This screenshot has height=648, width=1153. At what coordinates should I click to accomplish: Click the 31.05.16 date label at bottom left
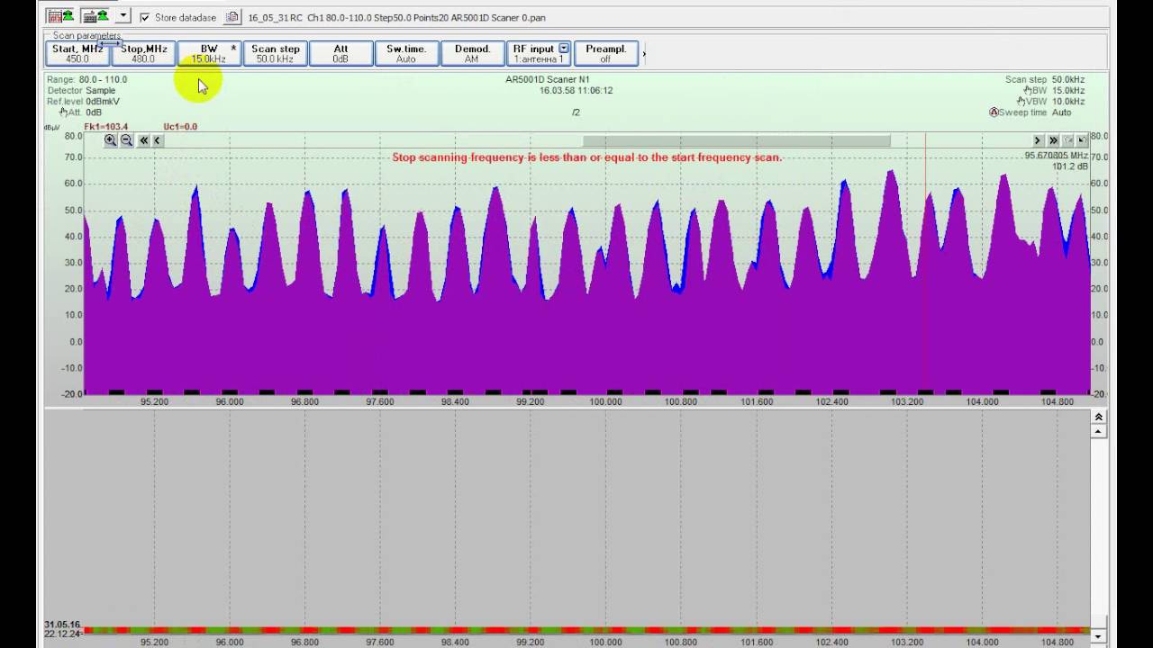click(62, 625)
